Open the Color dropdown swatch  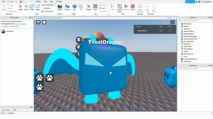click(x=95, y=7)
